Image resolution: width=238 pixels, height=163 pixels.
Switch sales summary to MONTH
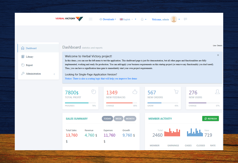[x=130, y=119]
